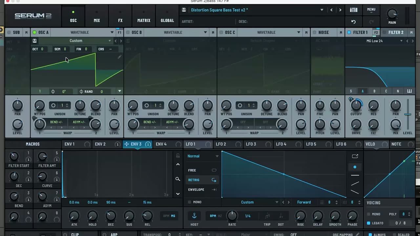Screen dimensions: 420x236
Task: Click the OSC C unison gear icon
Action: pos(240,106)
